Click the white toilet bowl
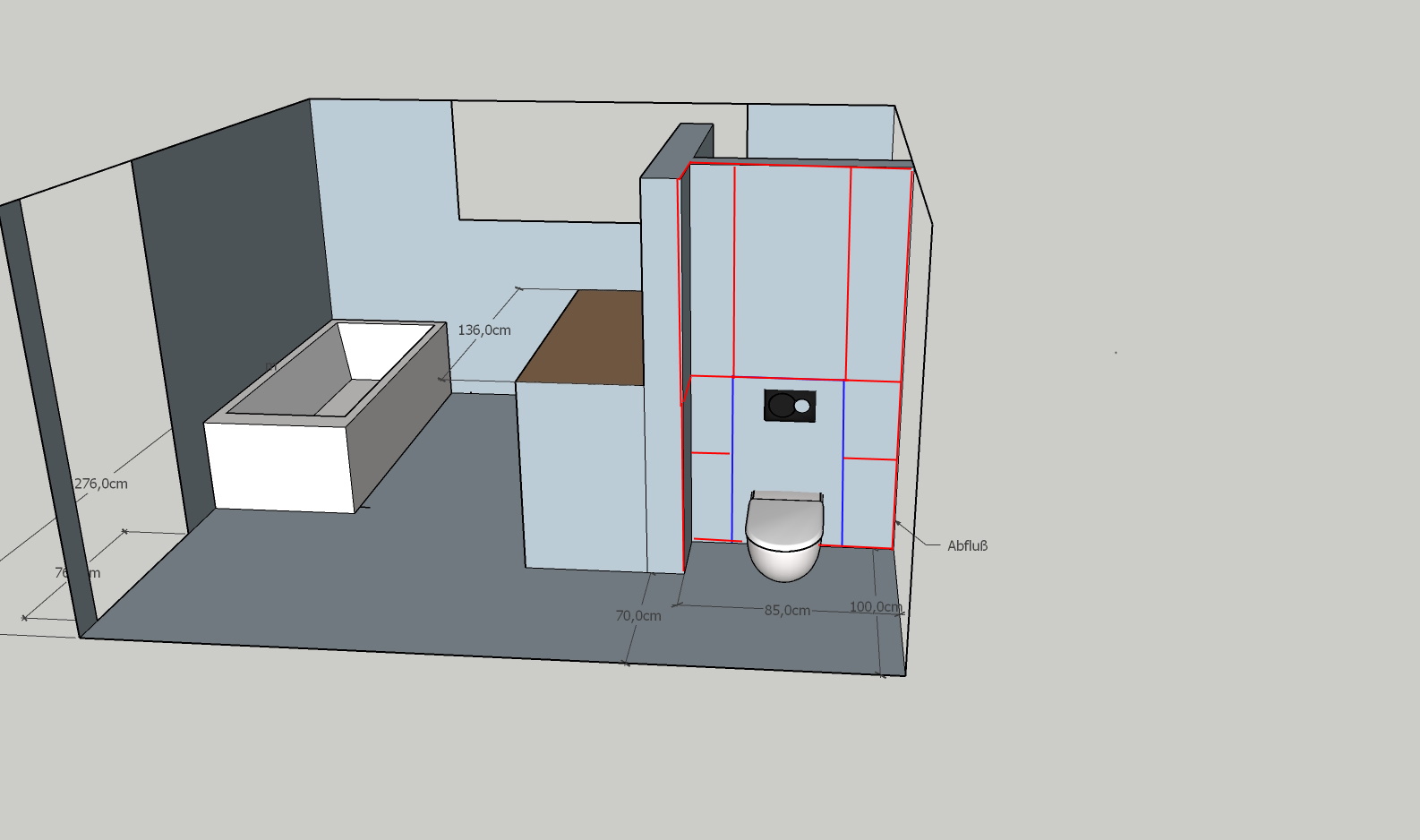Viewport: 1420px width, 840px height. pyautogui.click(x=783, y=557)
